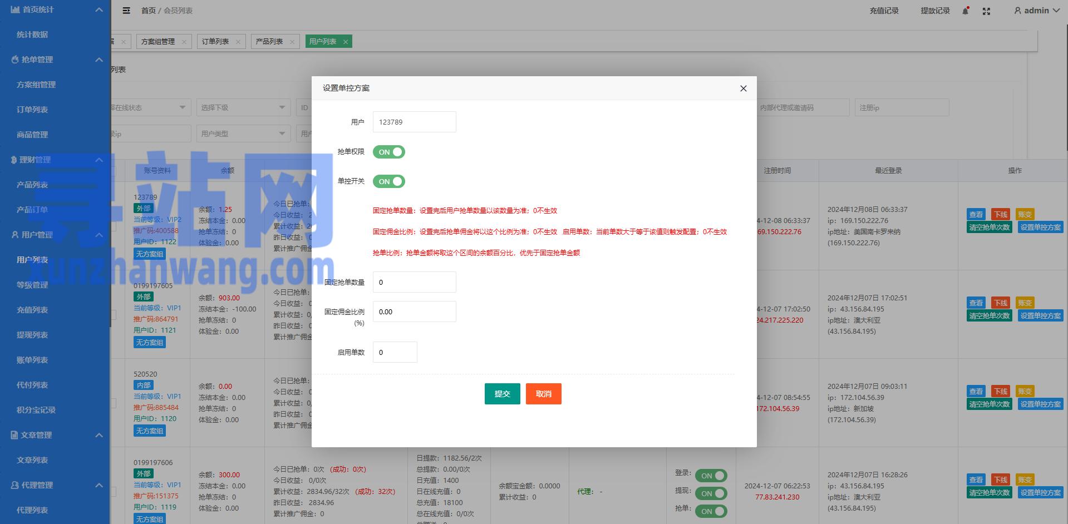Click the orange 取消 button
Screen dimensions: 1068x524
click(x=543, y=394)
